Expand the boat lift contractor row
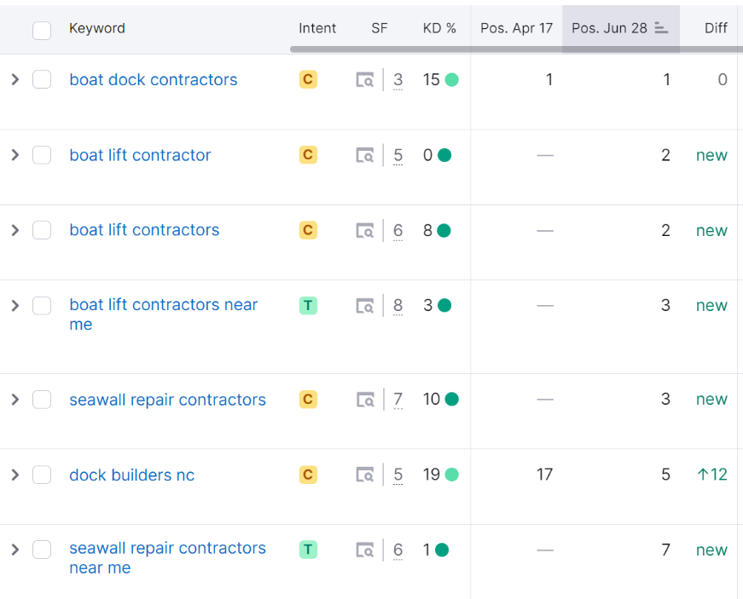Viewport: 743px width, 599px height. click(15, 155)
